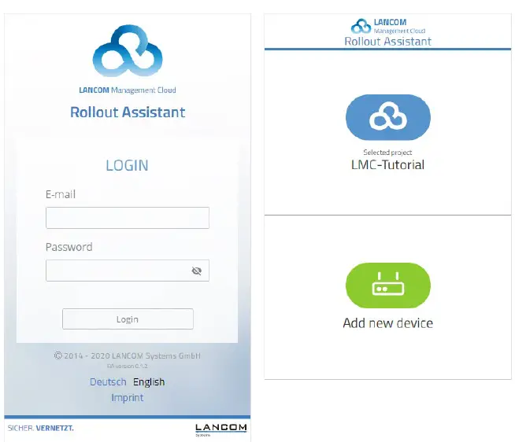Viewport: 515px width, 442px height.
Task: Switch language to Deutsch
Action: click(108, 382)
